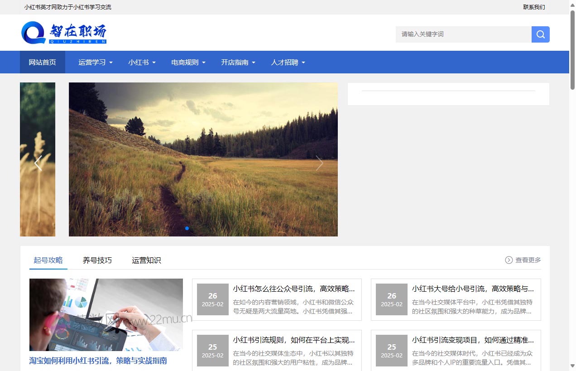Expand the 电商规则 dropdown menu
The height and width of the screenshot is (371, 576).
click(188, 62)
